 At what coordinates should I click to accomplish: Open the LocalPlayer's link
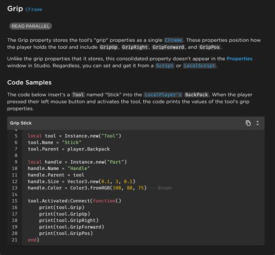(x=163, y=95)
